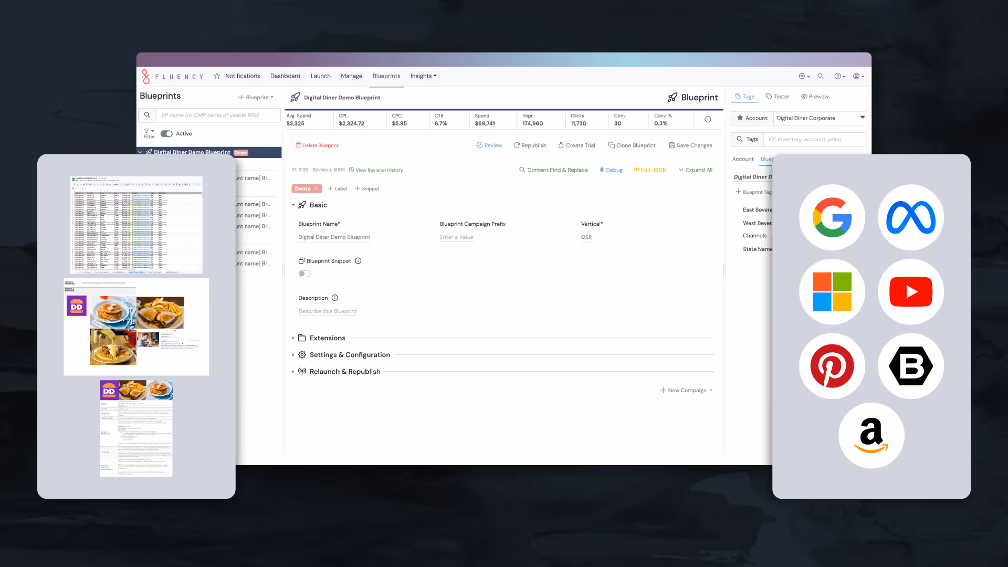Viewport: 1008px width, 567px height.
Task: Expand the Extensions section
Action: (x=327, y=338)
